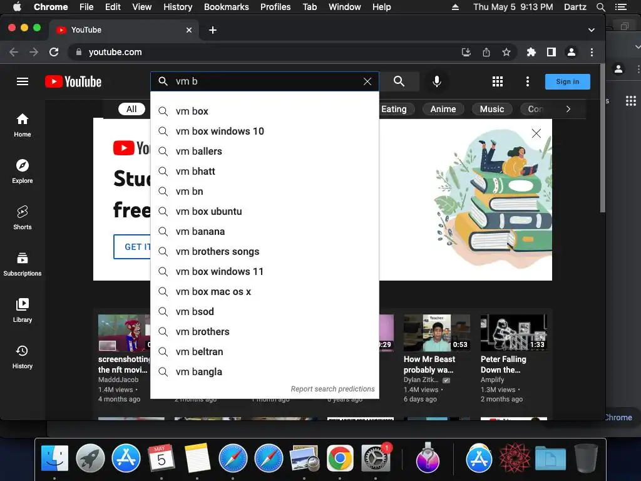Open the Bookmarks menu in menu bar
641x481 pixels.
(x=226, y=7)
